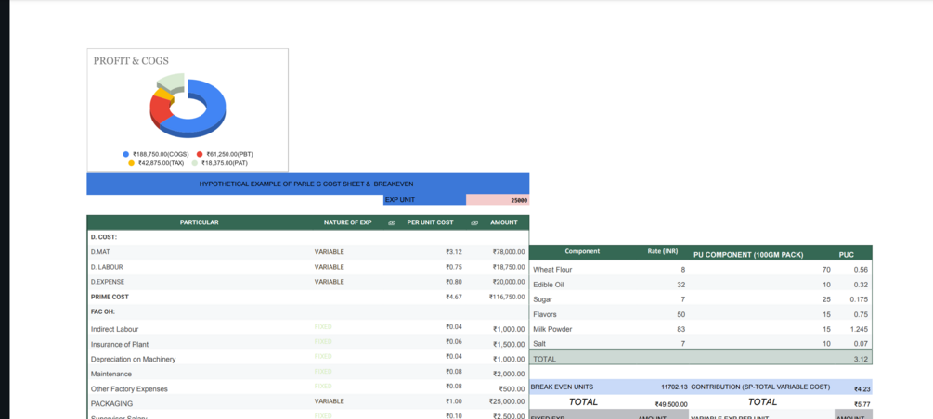Click the 11702.13 break even value
Image resolution: width=933 pixels, height=419 pixels.
tap(674, 387)
